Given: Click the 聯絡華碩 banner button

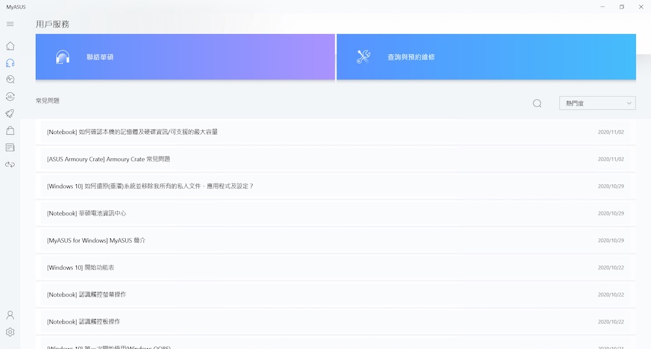Looking at the screenshot, I should click(x=185, y=57).
